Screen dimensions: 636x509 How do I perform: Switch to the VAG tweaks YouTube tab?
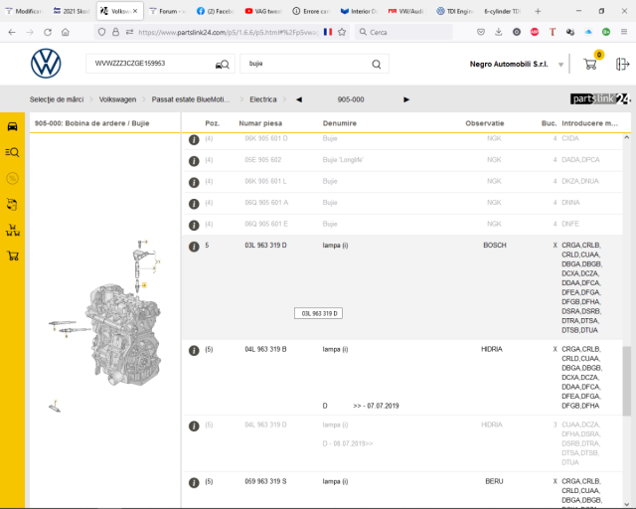click(262, 11)
